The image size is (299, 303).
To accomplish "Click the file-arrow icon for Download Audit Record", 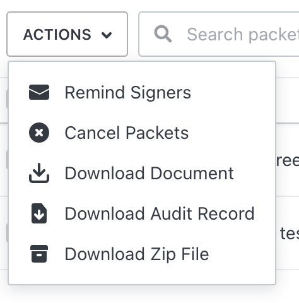I will tap(39, 213).
